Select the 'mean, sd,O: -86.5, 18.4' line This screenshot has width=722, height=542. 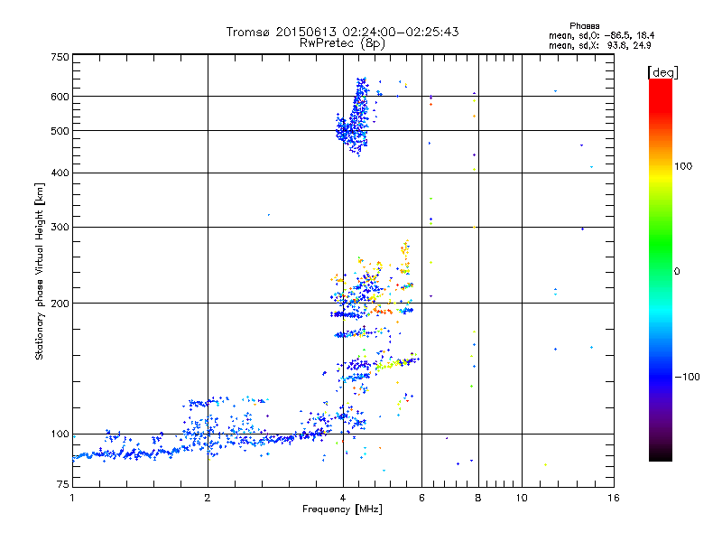pos(601,35)
